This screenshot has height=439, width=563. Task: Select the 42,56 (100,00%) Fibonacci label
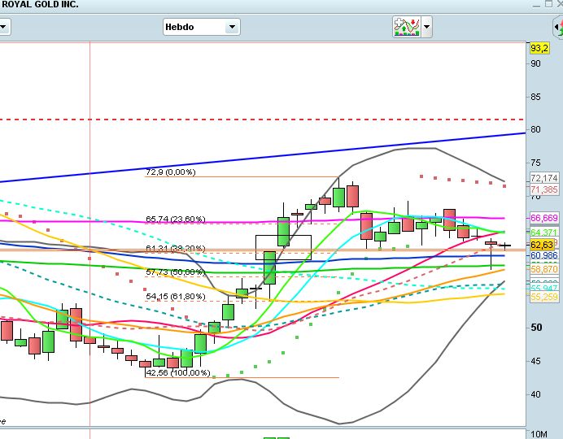(178, 373)
